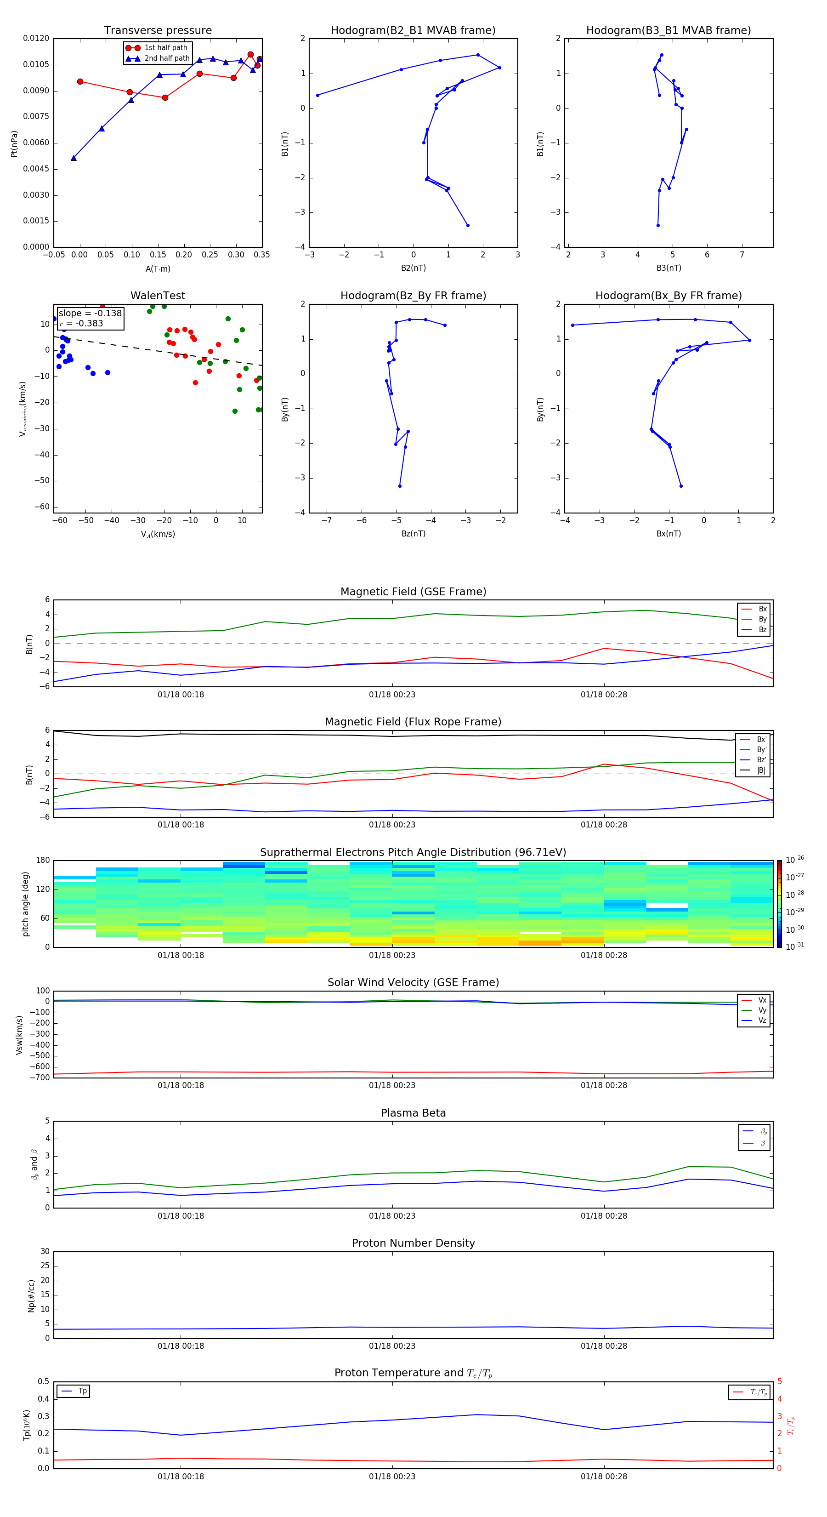Screen dimensions: 827x1517
Task: Click the "01/18 00:28" tick under Plasma Beta
Action: click(x=604, y=1216)
